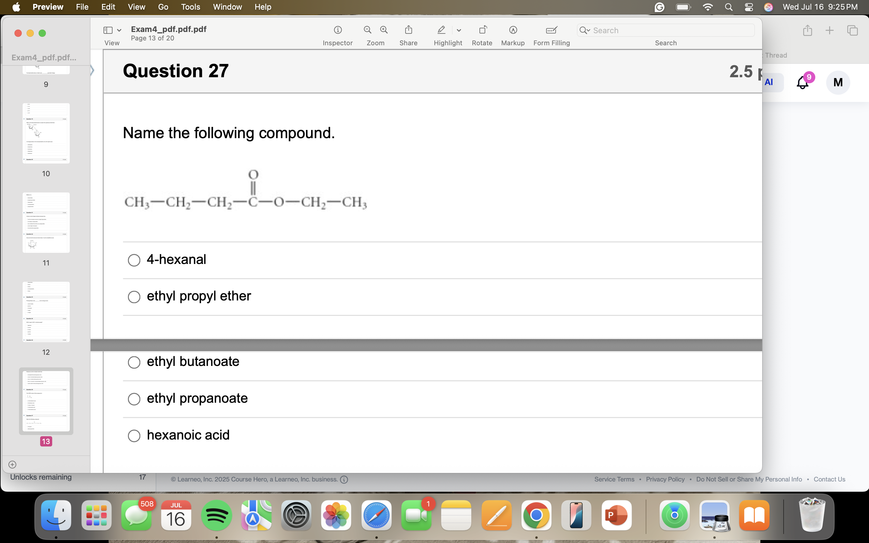Zoom in on the PDF
Image resolution: width=869 pixels, height=543 pixels.
(384, 30)
